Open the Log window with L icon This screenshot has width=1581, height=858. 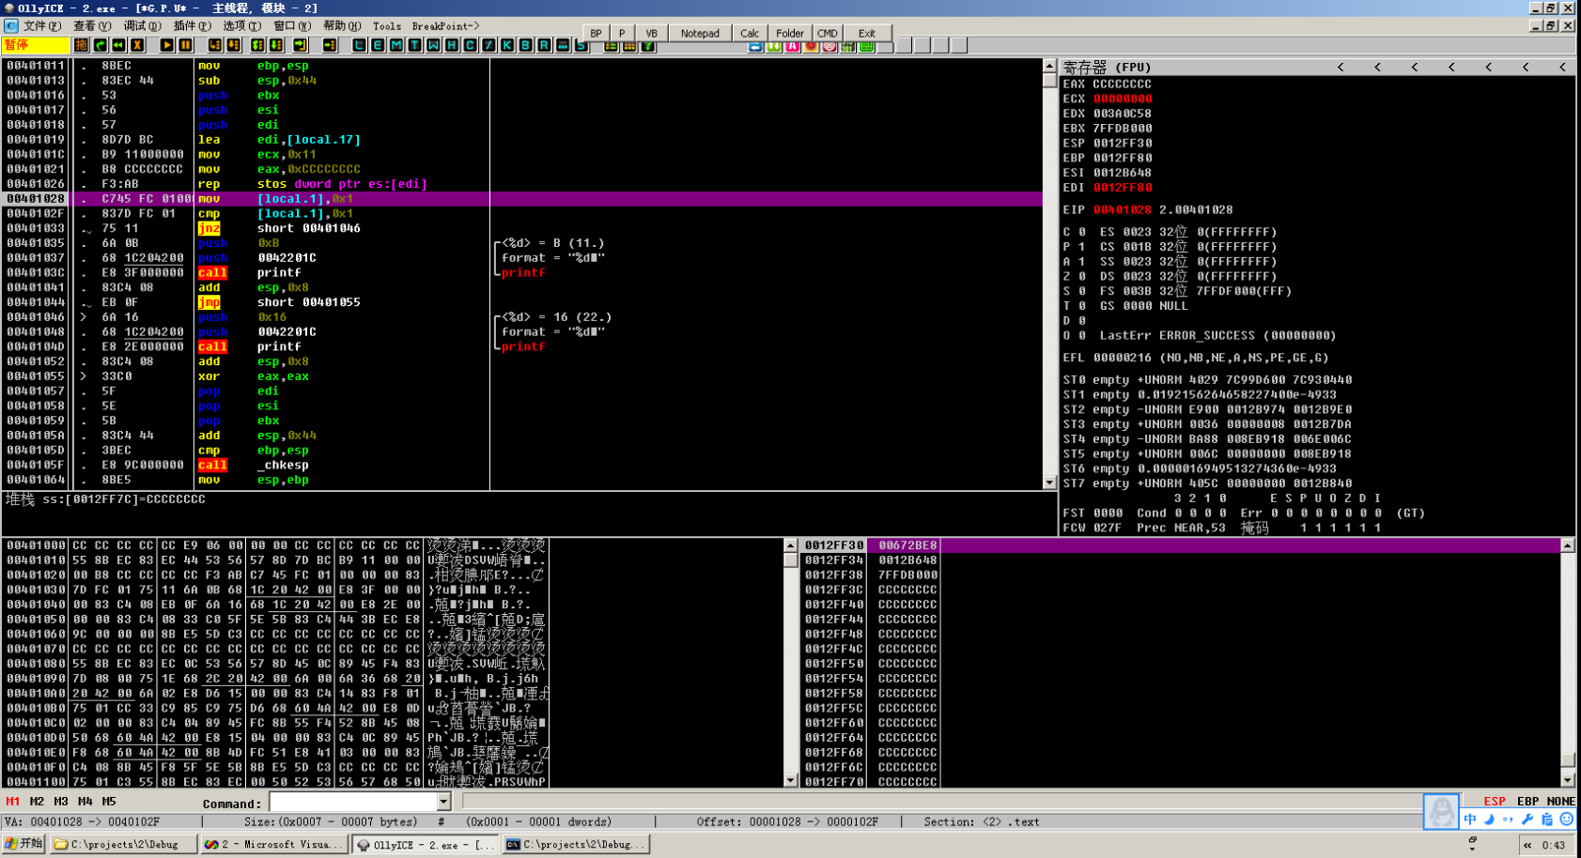tap(360, 45)
